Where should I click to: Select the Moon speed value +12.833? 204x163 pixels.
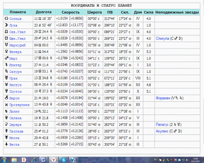click(62, 25)
